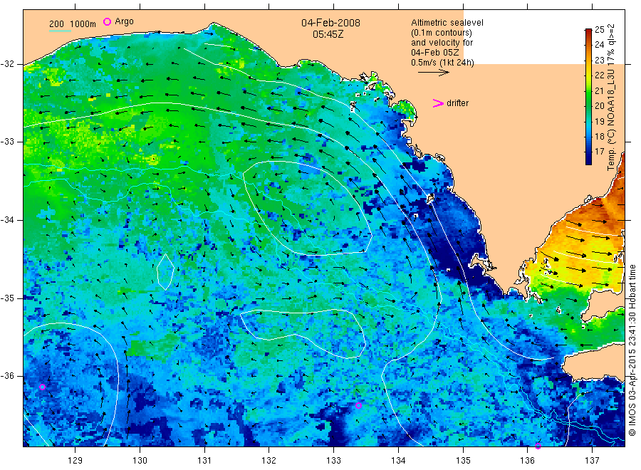
Task: Click the cyan 200 1000m depth contour legend line
Action: pyautogui.click(x=60, y=31)
